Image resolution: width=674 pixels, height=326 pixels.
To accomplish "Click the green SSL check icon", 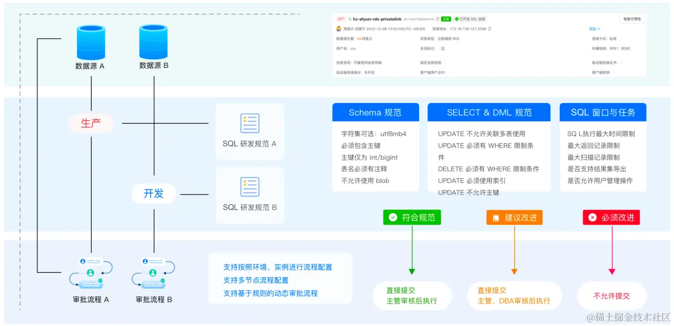I will click(457, 19).
